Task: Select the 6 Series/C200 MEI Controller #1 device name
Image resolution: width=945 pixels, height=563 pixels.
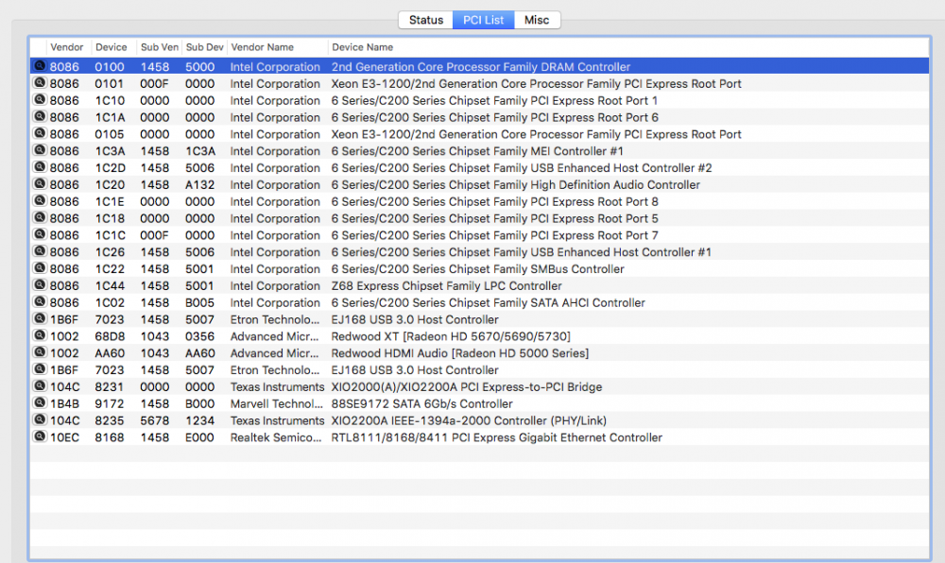Action: (x=476, y=151)
